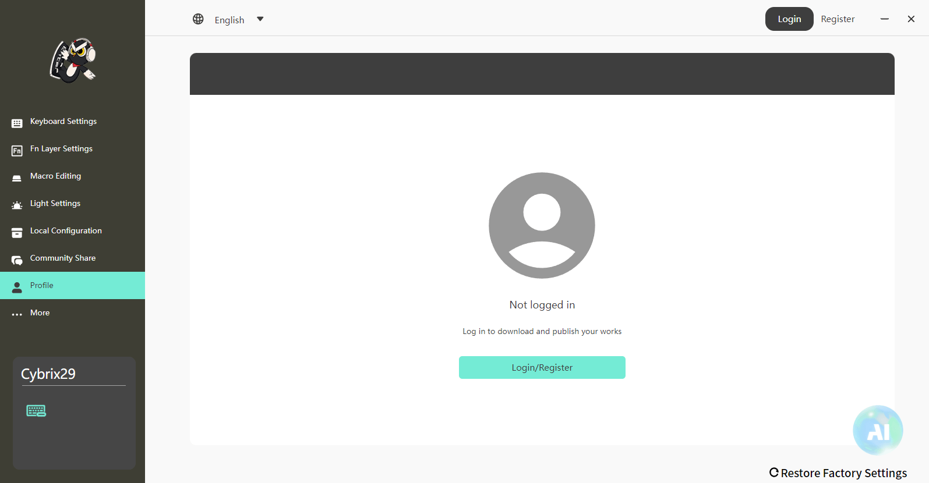Screen dimensions: 929x483
Task: Click the owl mascot logo
Action: [x=73, y=61]
